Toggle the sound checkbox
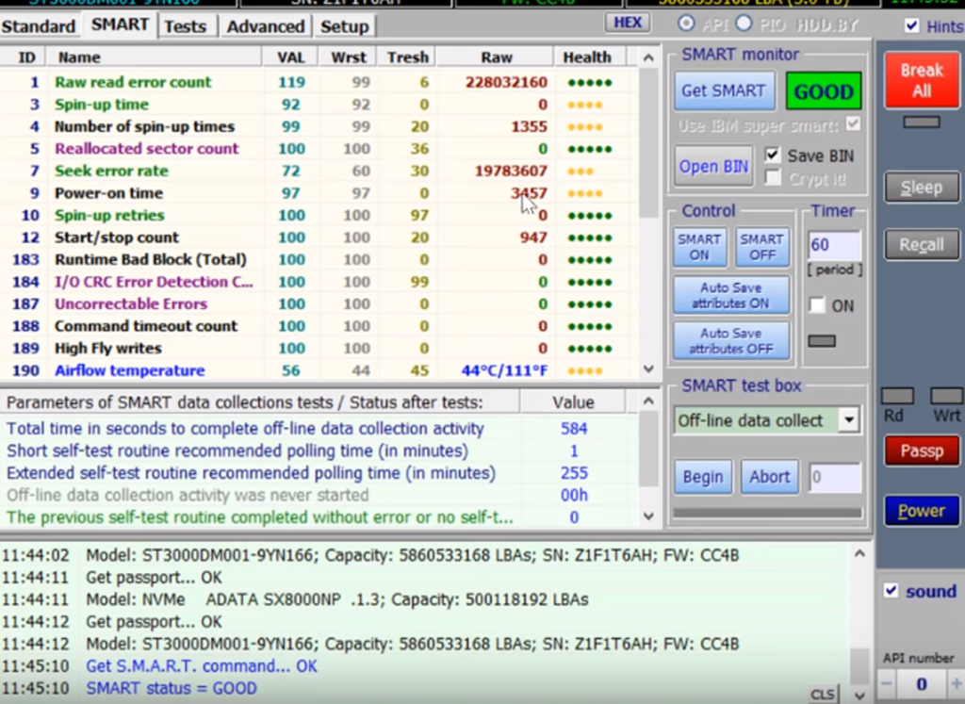Screen dimensions: 965x704 [891, 591]
